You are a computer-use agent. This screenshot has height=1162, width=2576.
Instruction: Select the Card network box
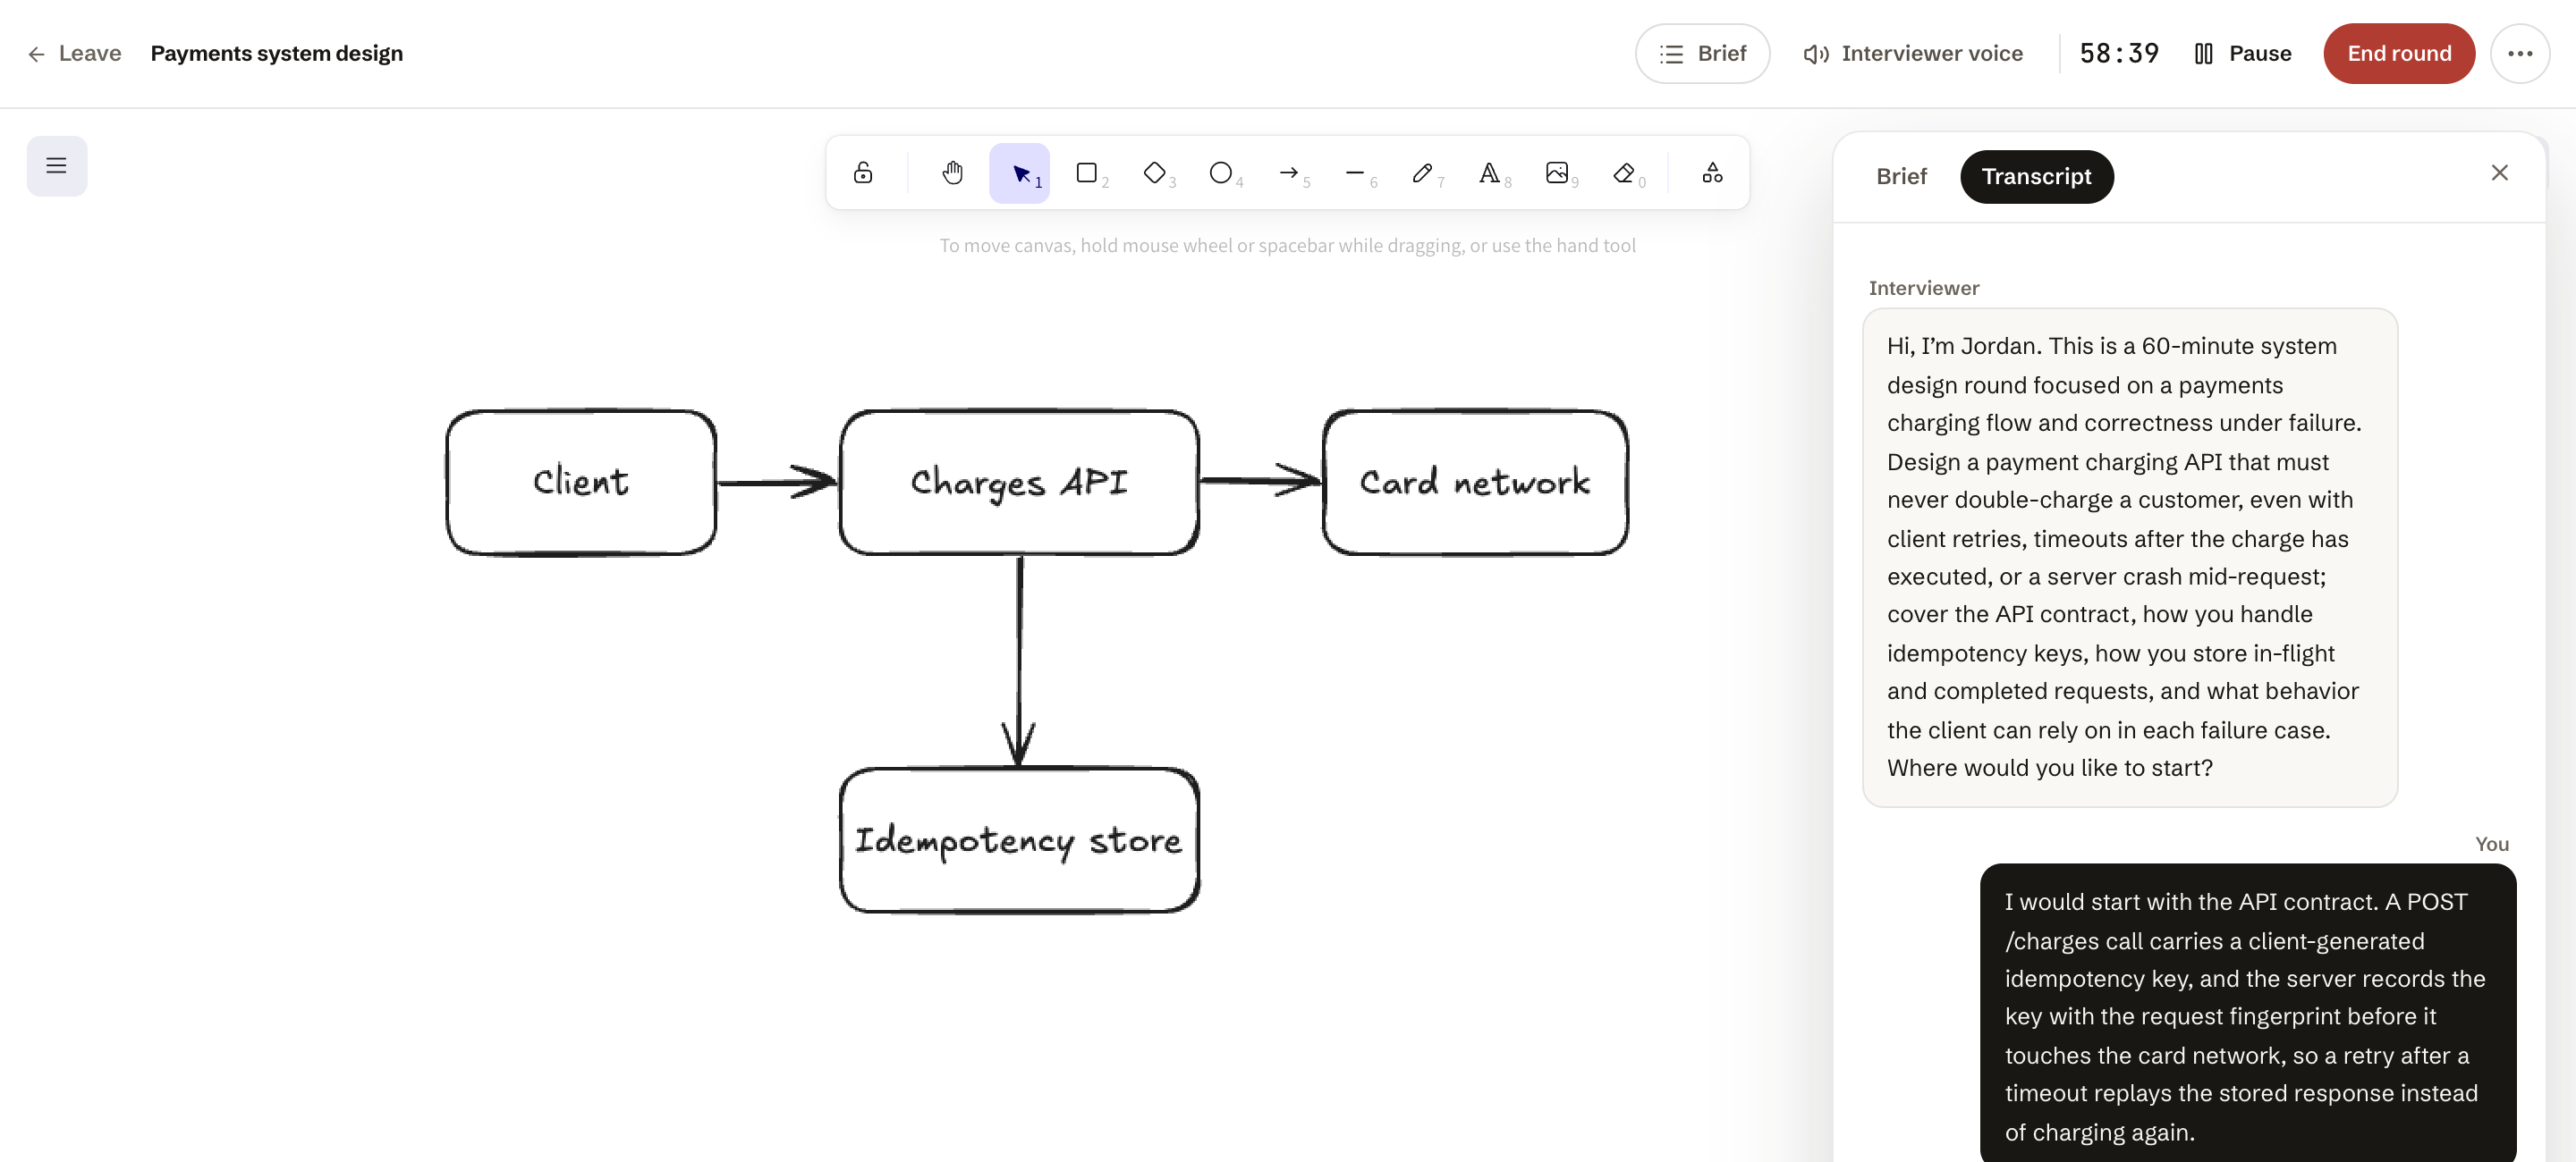(1475, 483)
